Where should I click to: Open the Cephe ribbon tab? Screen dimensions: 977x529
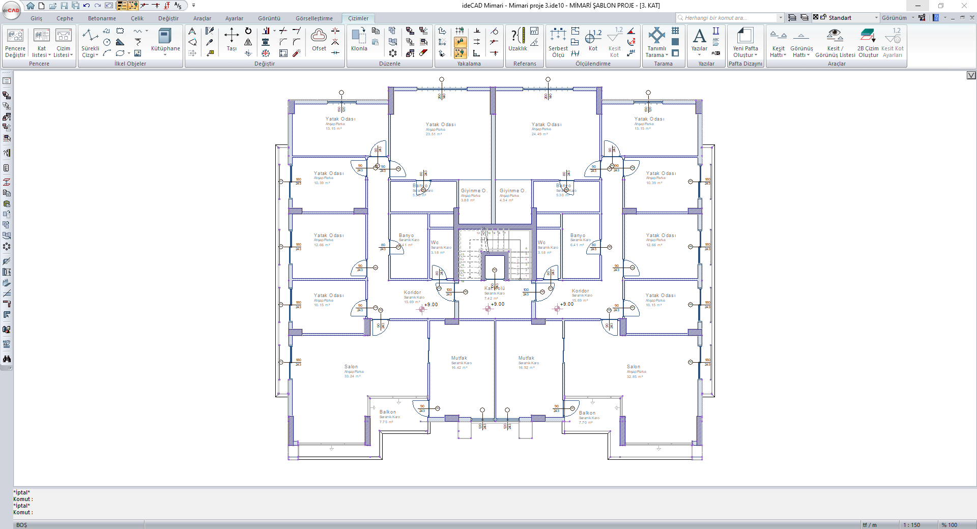(x=65, y=18)
